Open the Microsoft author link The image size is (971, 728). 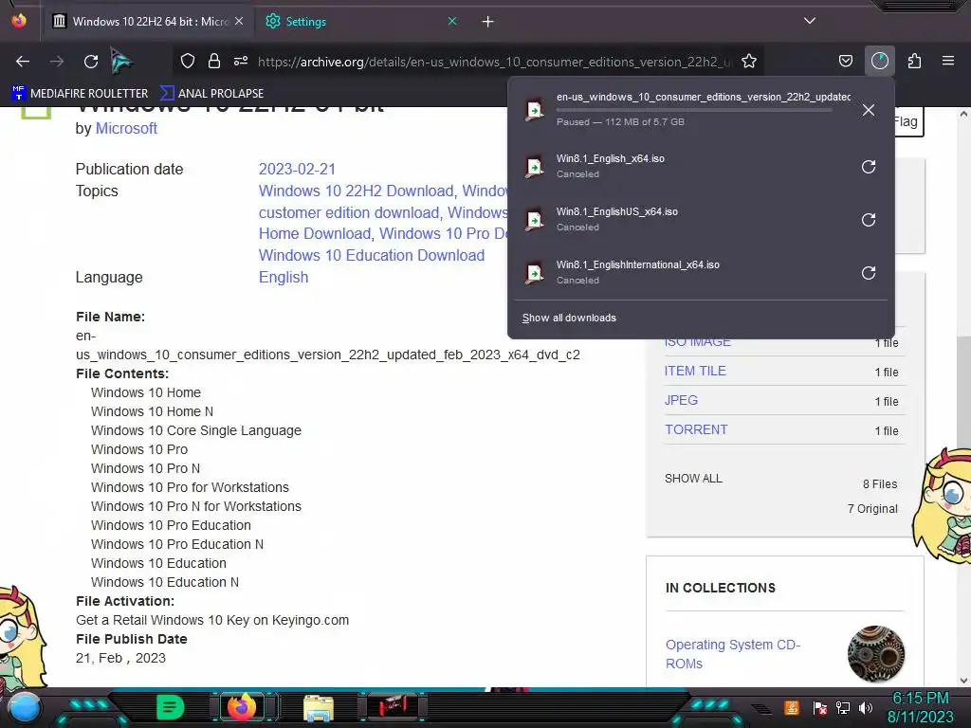126,128
